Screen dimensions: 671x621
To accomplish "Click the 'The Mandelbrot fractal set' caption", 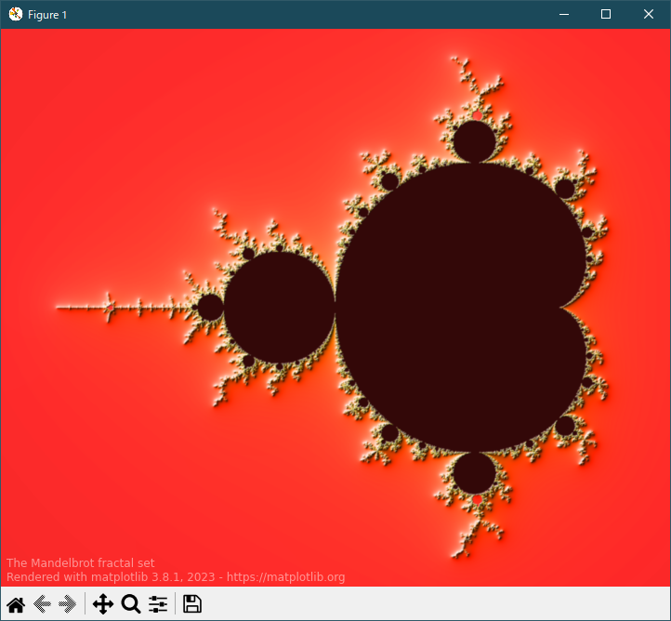I will pos(81,562).
